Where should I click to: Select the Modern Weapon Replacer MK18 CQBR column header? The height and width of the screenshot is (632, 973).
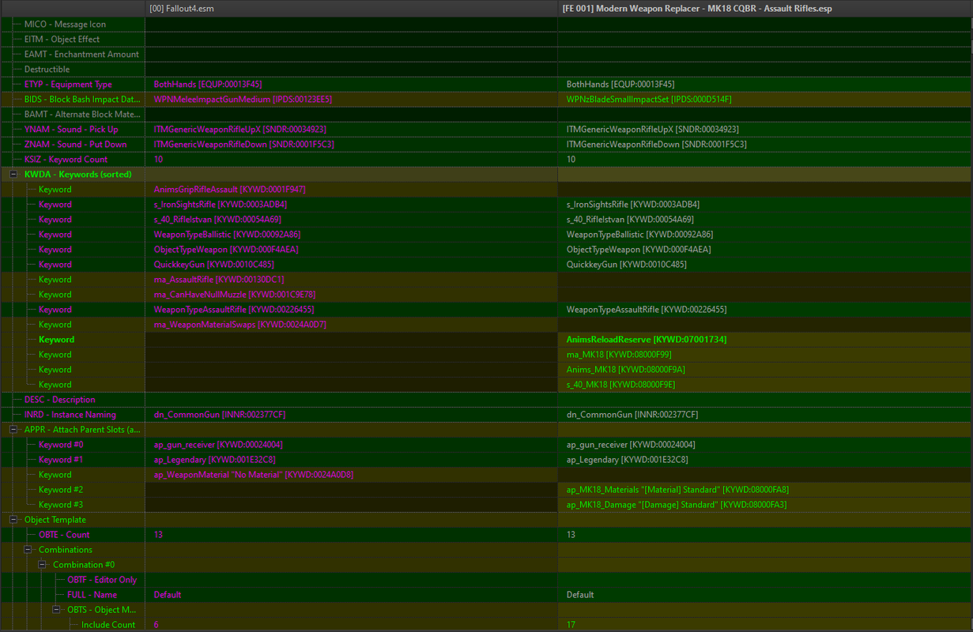point(765,9)
